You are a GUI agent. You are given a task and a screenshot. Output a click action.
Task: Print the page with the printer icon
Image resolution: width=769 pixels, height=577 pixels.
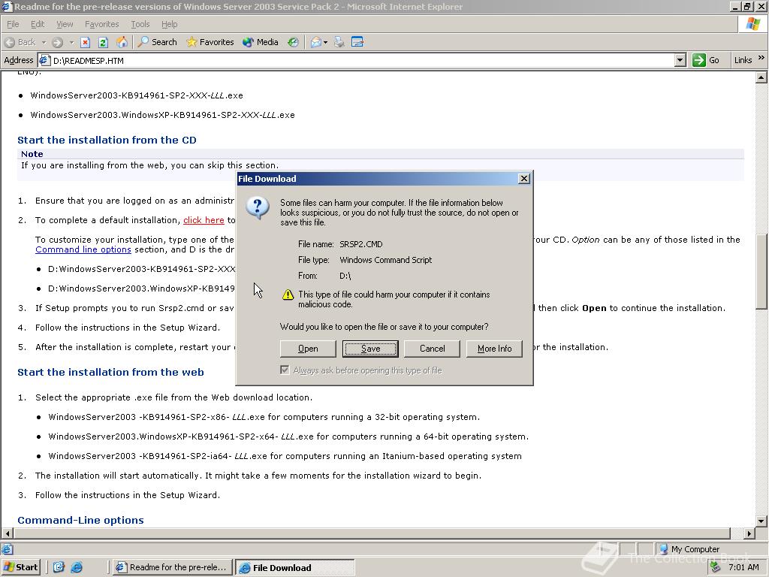point(339,42)
